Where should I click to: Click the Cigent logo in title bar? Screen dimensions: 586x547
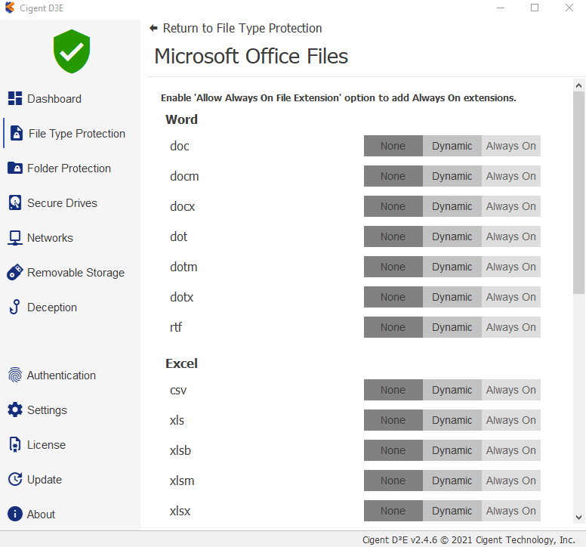[10, 8]
